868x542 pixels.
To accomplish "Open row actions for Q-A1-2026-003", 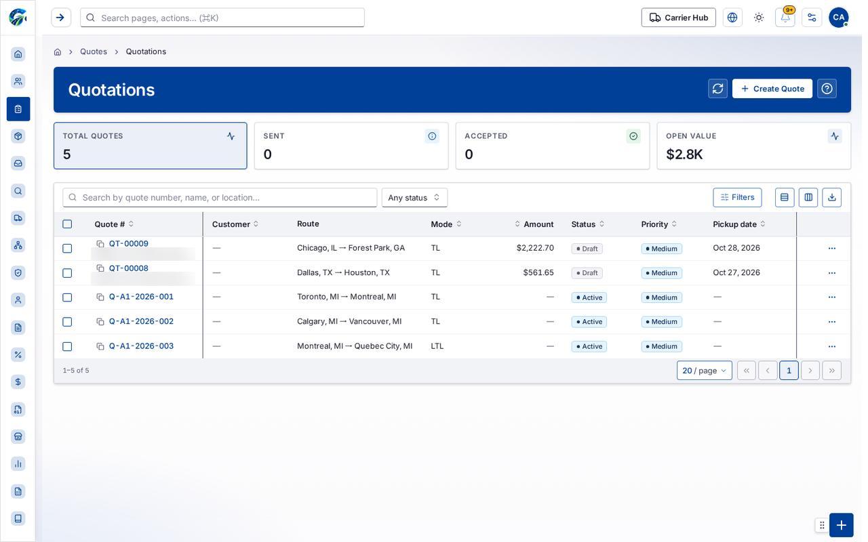I will tap(832, 346).
